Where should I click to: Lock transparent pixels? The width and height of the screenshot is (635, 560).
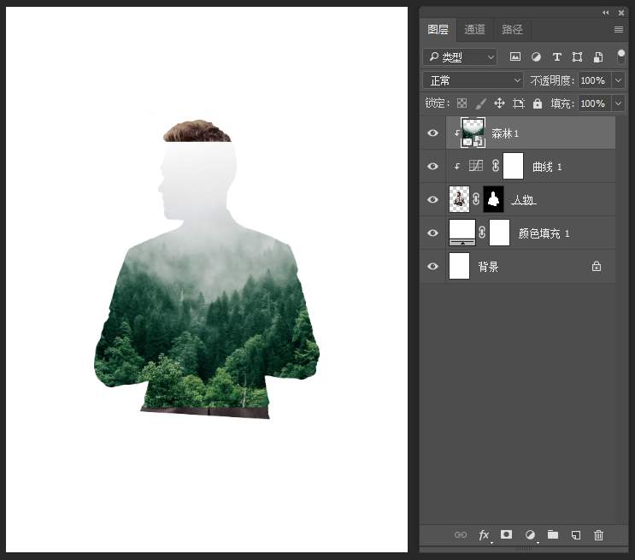462,103
